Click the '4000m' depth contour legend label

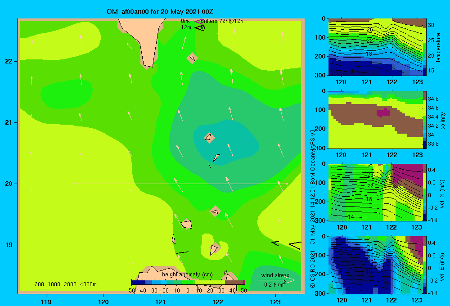point(88,284)
